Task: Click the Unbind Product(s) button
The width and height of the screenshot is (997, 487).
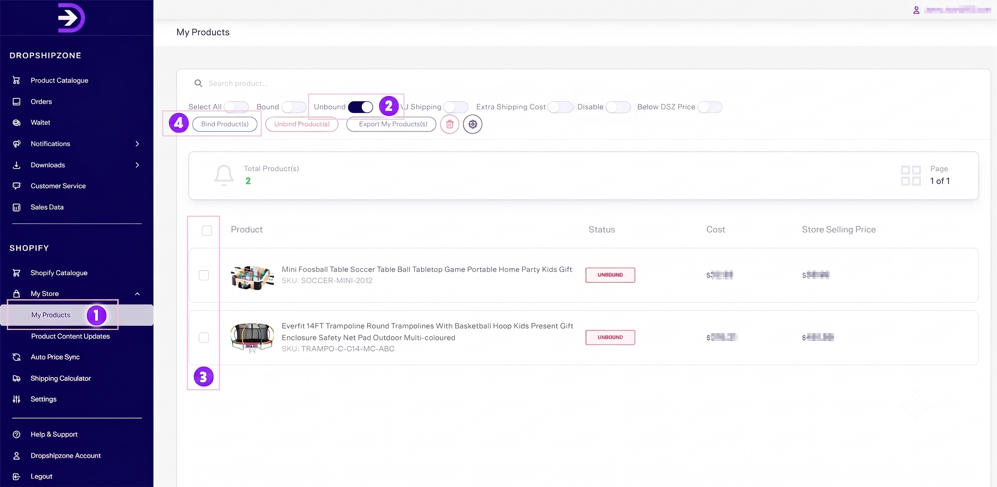Action: [x=302, y=124]
